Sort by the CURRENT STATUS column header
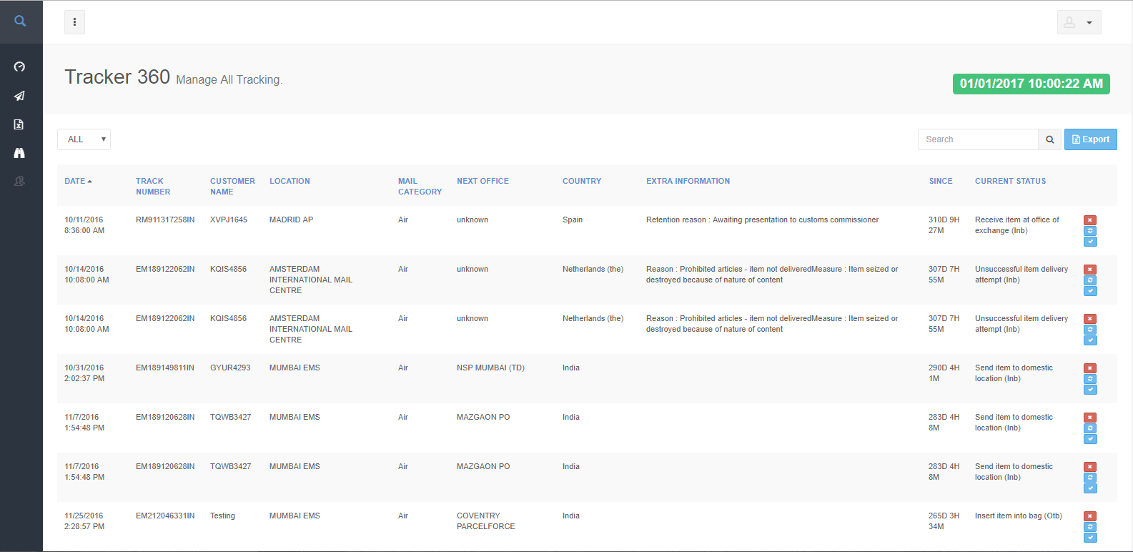This screenshot has height=552, width=1133. (x=1010, y=182)
